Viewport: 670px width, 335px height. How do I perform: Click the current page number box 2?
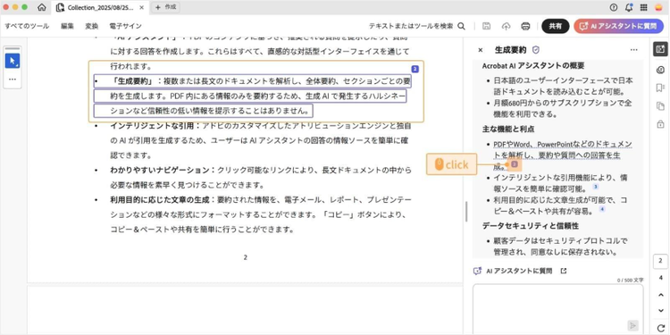tap(660, 261)
